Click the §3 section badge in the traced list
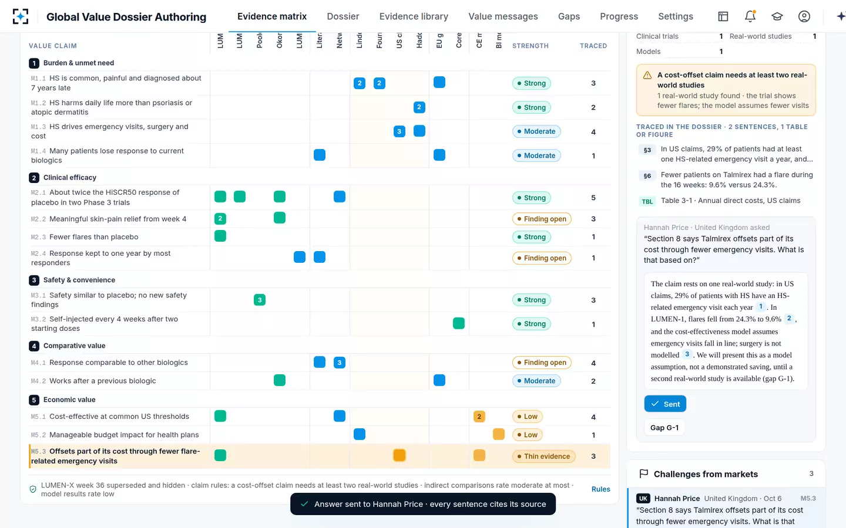The image size is (846, 528). coord(647,150)
